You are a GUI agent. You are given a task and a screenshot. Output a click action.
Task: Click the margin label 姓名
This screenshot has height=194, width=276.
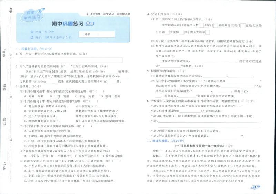point(4,86)
